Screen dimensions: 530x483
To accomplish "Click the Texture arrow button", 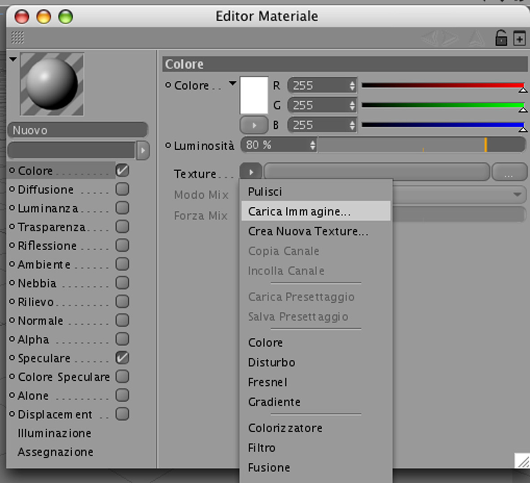I will tap(251, 172).
